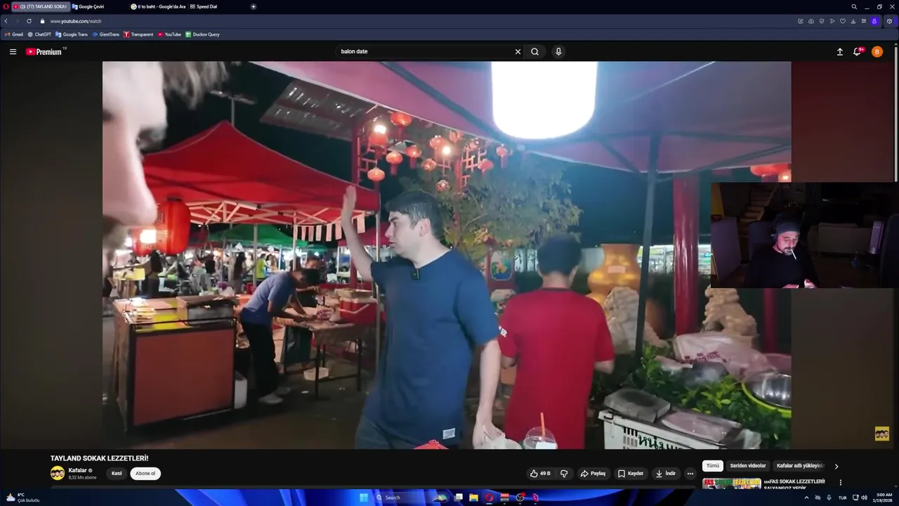899x506 pixels.
Task: Open File Explorer from taskbar
Action: [x=474, y=498]
